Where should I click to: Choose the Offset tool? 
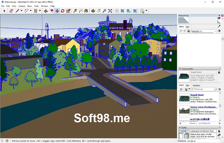(x=52, y=11)
